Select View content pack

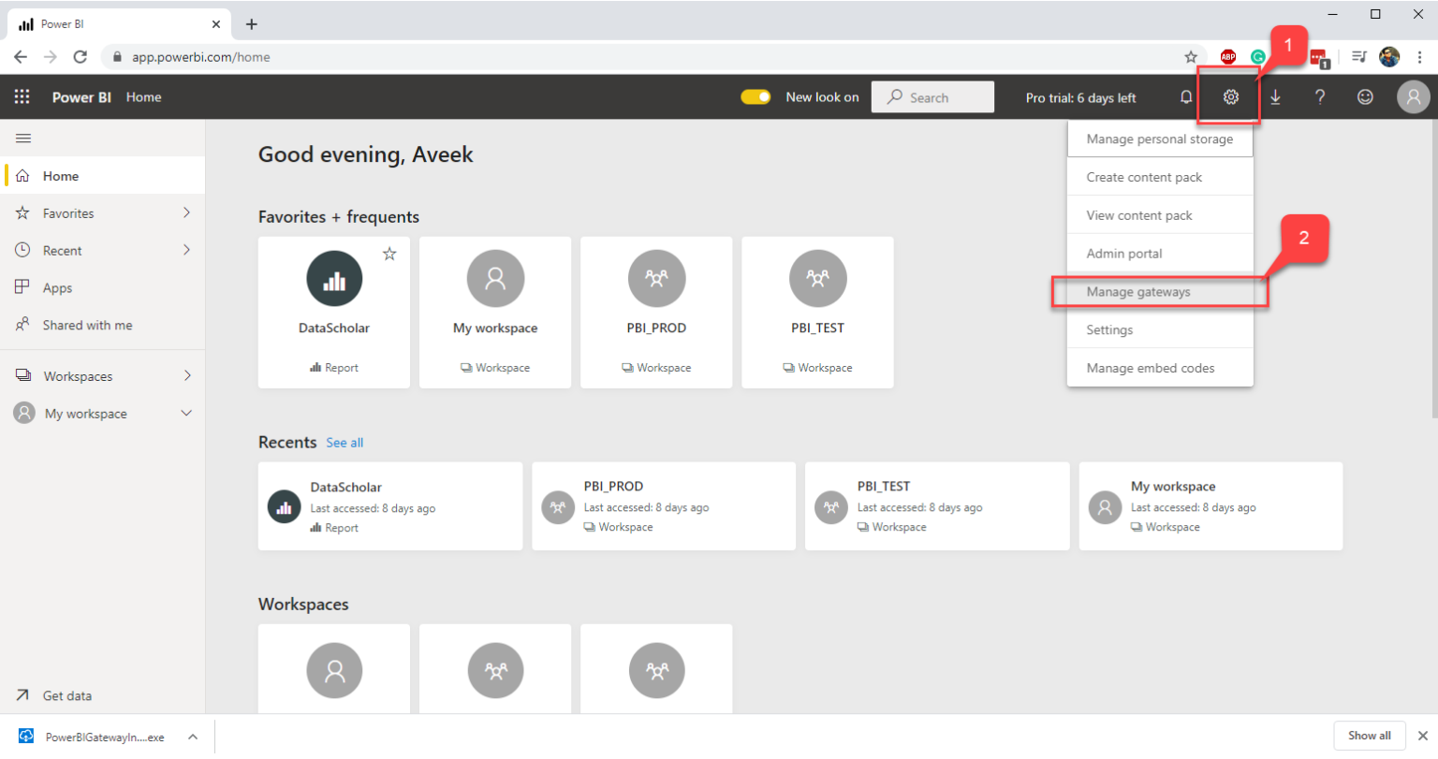1160,215
